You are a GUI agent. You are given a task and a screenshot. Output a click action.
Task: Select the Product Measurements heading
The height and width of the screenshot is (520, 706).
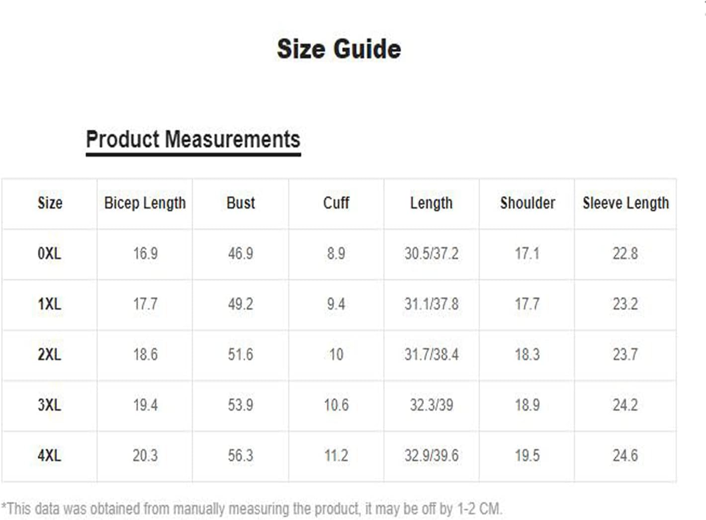point(193,139)
